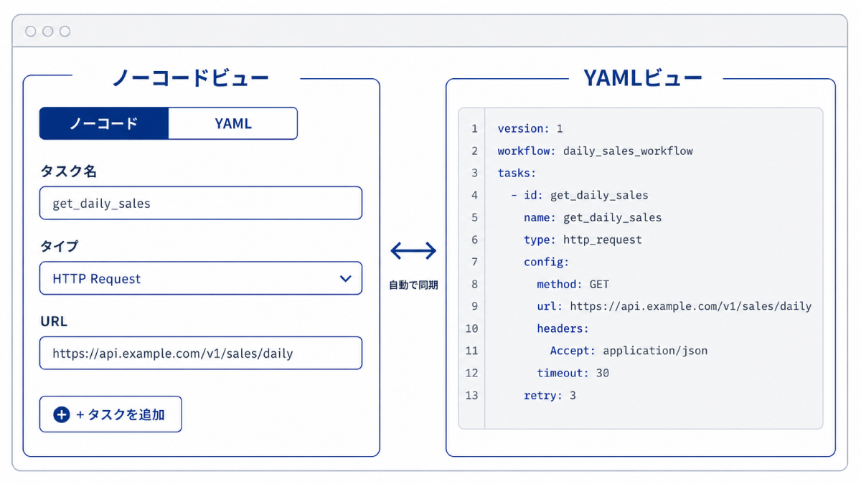This screenshot has height=484, width=861.
Task: Click the 'timeout: 30' line
Action: coord(573,374)
